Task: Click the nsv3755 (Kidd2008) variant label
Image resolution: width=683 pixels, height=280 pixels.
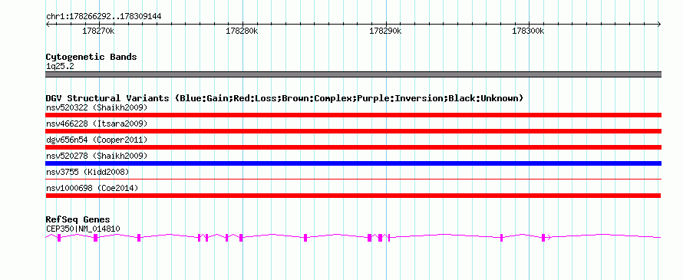Action: (87, 172)
